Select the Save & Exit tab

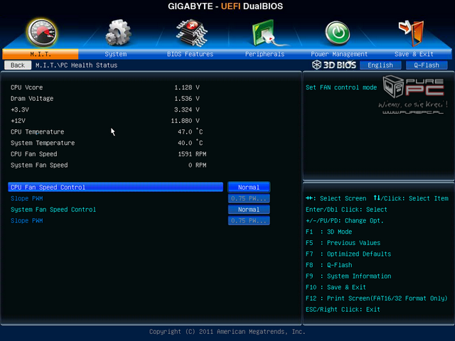coord(414,54)
